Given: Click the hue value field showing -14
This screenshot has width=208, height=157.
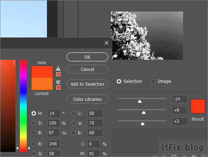Looking at the screenshot, I should pos(179,99).
